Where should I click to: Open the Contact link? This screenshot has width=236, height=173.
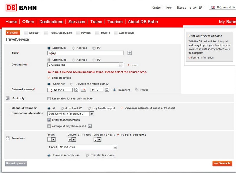(157, 7)
